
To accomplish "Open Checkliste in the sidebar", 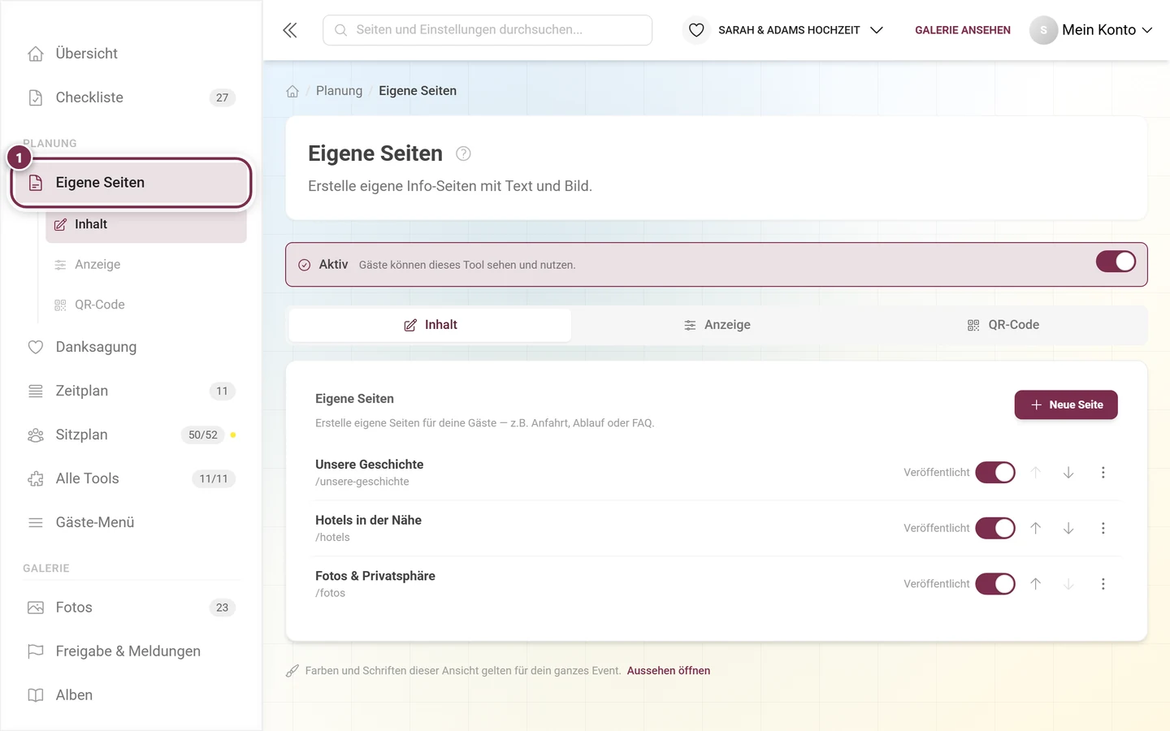I will (x=131, y=97).
